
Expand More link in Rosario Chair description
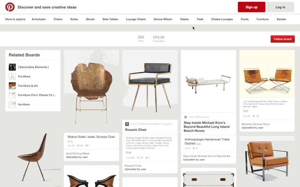128,152
